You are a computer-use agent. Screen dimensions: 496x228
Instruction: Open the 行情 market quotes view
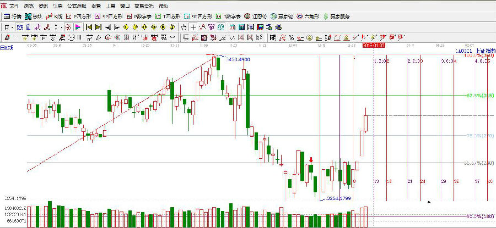[14, 16]
